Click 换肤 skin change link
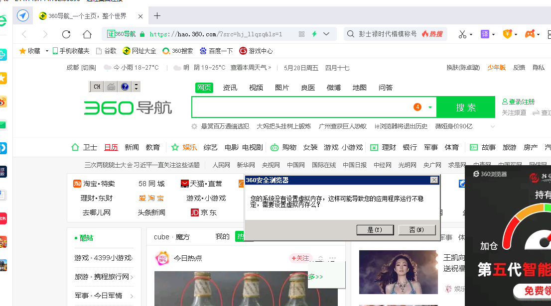This screenshot has width=551, height=306. coord(463,67)
